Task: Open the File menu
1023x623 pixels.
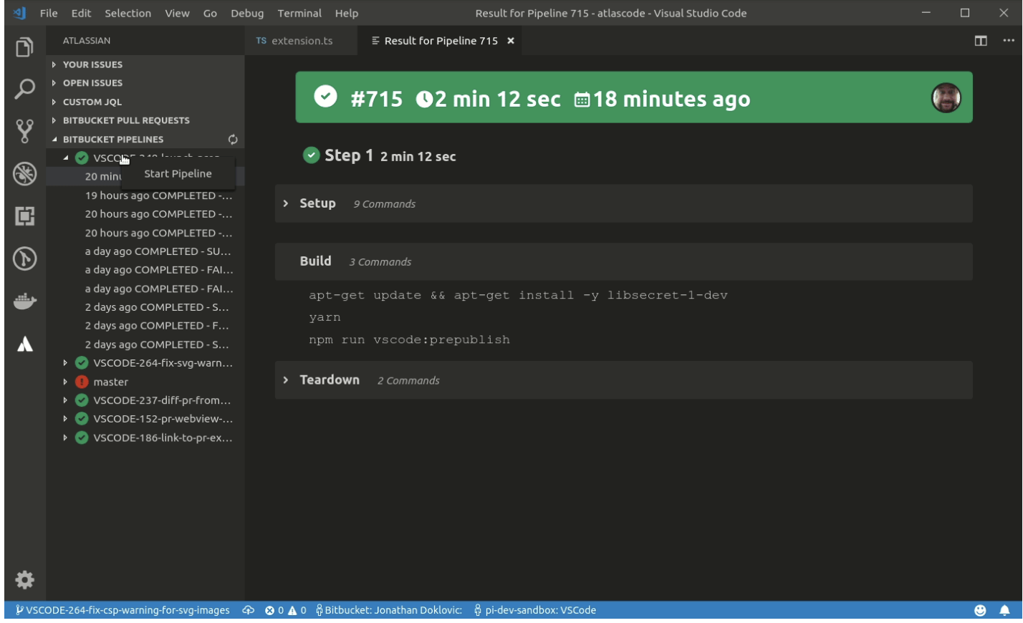Action: pos(49,13)
